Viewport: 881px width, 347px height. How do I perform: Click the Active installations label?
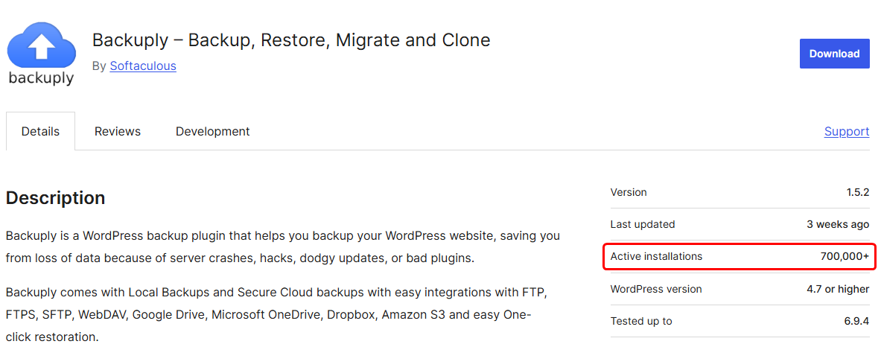point(656,256)
